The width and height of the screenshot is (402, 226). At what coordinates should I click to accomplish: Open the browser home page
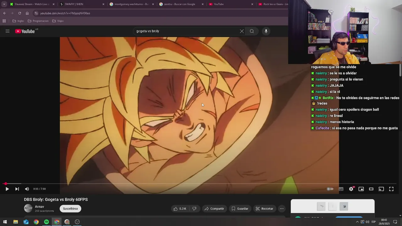[x=27, y=13]
